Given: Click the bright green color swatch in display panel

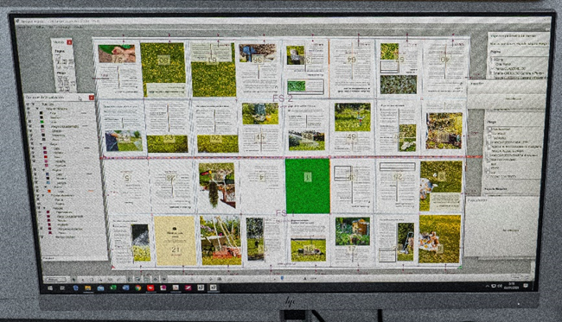Looking at the screenshot, I should coord(42,122).
